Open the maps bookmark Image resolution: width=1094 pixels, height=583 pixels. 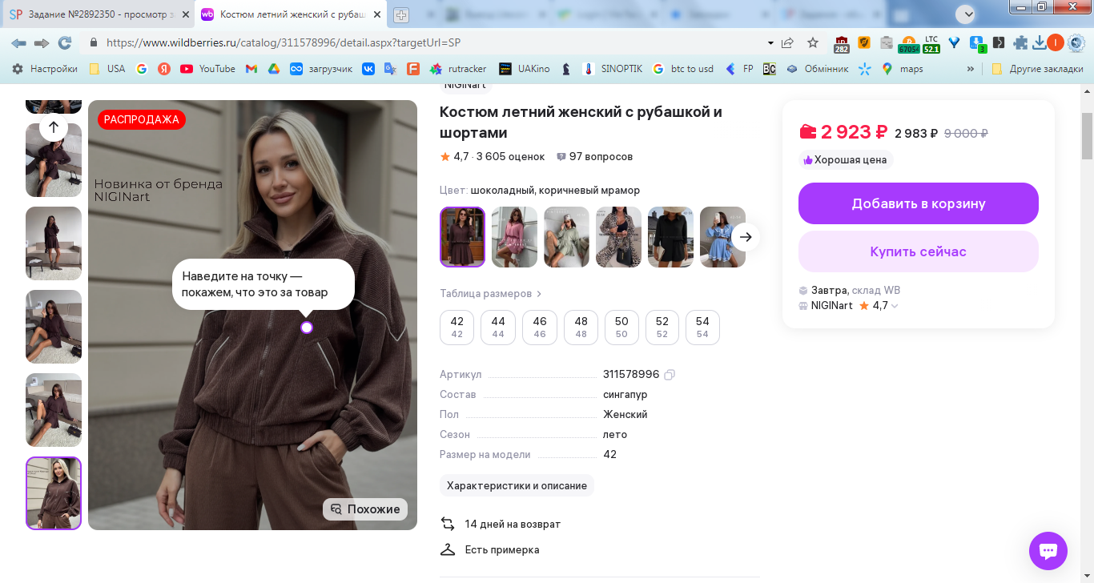902,69
